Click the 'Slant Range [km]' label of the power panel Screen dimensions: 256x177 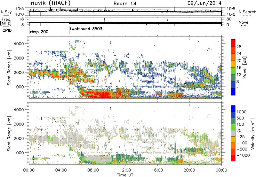[x=9, y=67]
